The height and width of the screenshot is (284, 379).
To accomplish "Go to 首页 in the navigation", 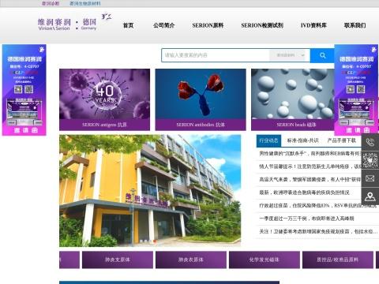I will pyautogui.click(x=128, y=25).
